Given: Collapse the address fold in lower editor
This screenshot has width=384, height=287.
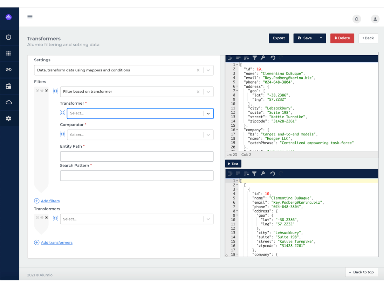Looking at the screenshot, I should pos(237,211).
